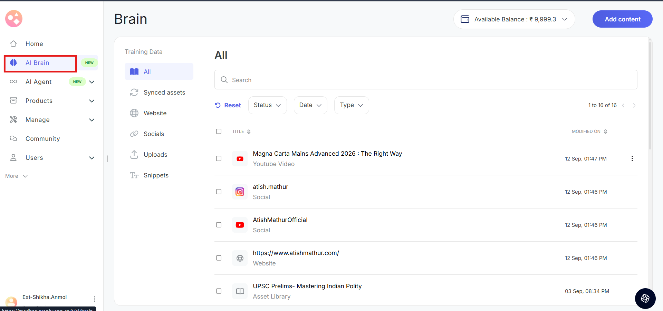The width and height of the screenshot is (663, 311).
Task: Open user options menu beside Ext-Shikha.Anmol
Action: [x=94, y=299]
